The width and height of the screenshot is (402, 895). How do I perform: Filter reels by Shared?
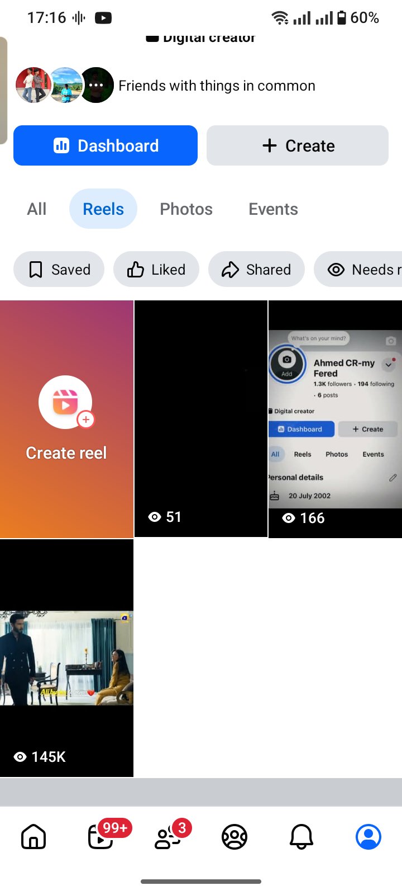click(x=256, y=270)
